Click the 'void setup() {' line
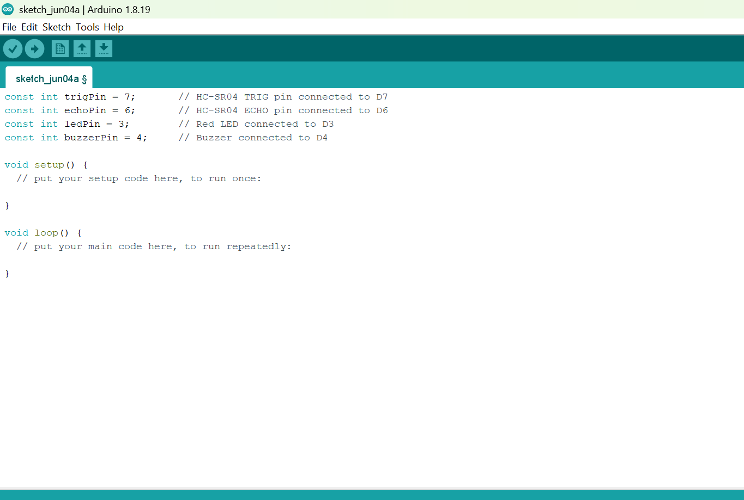This screenshot has width=744, height=500. [46, 165]
